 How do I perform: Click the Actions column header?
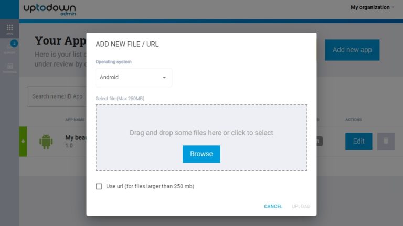coord(353,120)
